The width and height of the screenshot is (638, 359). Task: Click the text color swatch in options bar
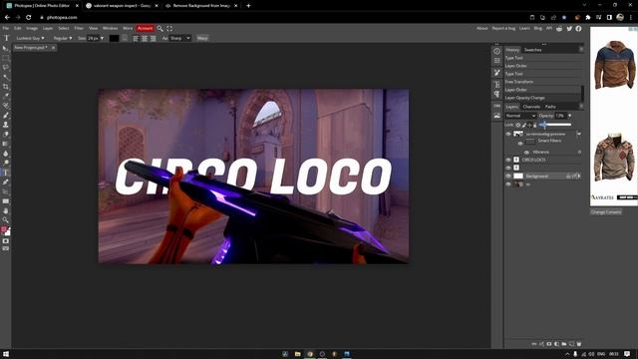coord(115,38)
